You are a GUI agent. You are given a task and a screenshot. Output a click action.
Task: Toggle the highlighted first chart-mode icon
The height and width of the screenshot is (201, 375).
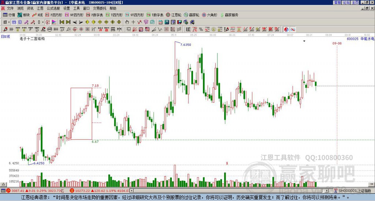click(x=14, y=22)
